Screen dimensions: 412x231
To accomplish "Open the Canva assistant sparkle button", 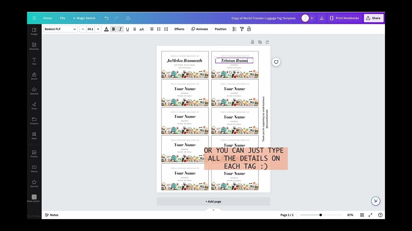I will point(376,201).
